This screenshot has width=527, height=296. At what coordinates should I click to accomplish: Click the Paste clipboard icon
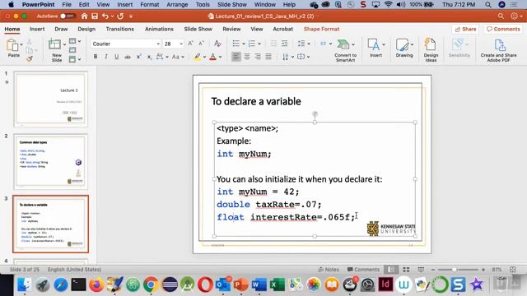13,45
